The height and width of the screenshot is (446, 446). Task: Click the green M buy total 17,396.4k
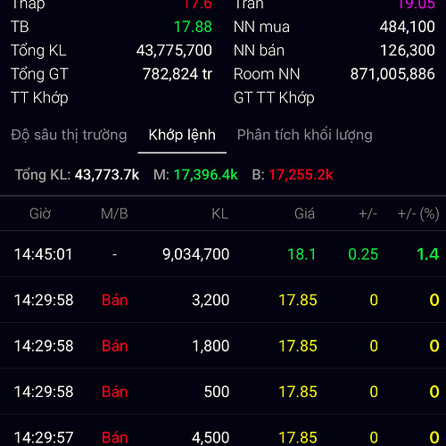[206, 175]
